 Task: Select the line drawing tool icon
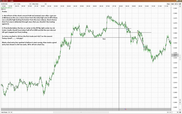click(178, 4)
